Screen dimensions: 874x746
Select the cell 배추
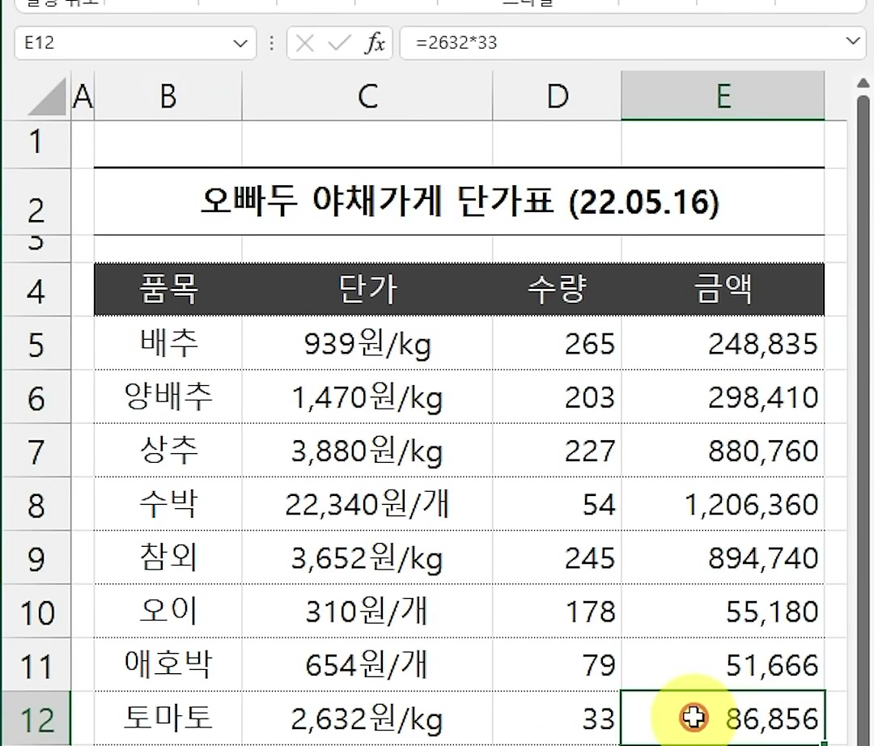click(x=168, y=342)
